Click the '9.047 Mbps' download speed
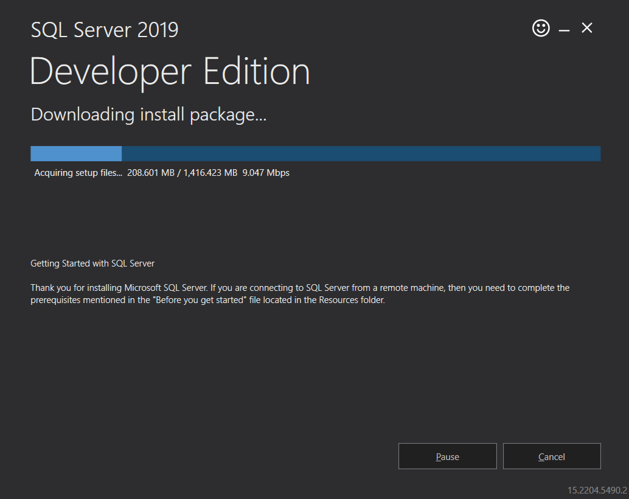Screen dimensions: 629x499 tap(266, 173)
